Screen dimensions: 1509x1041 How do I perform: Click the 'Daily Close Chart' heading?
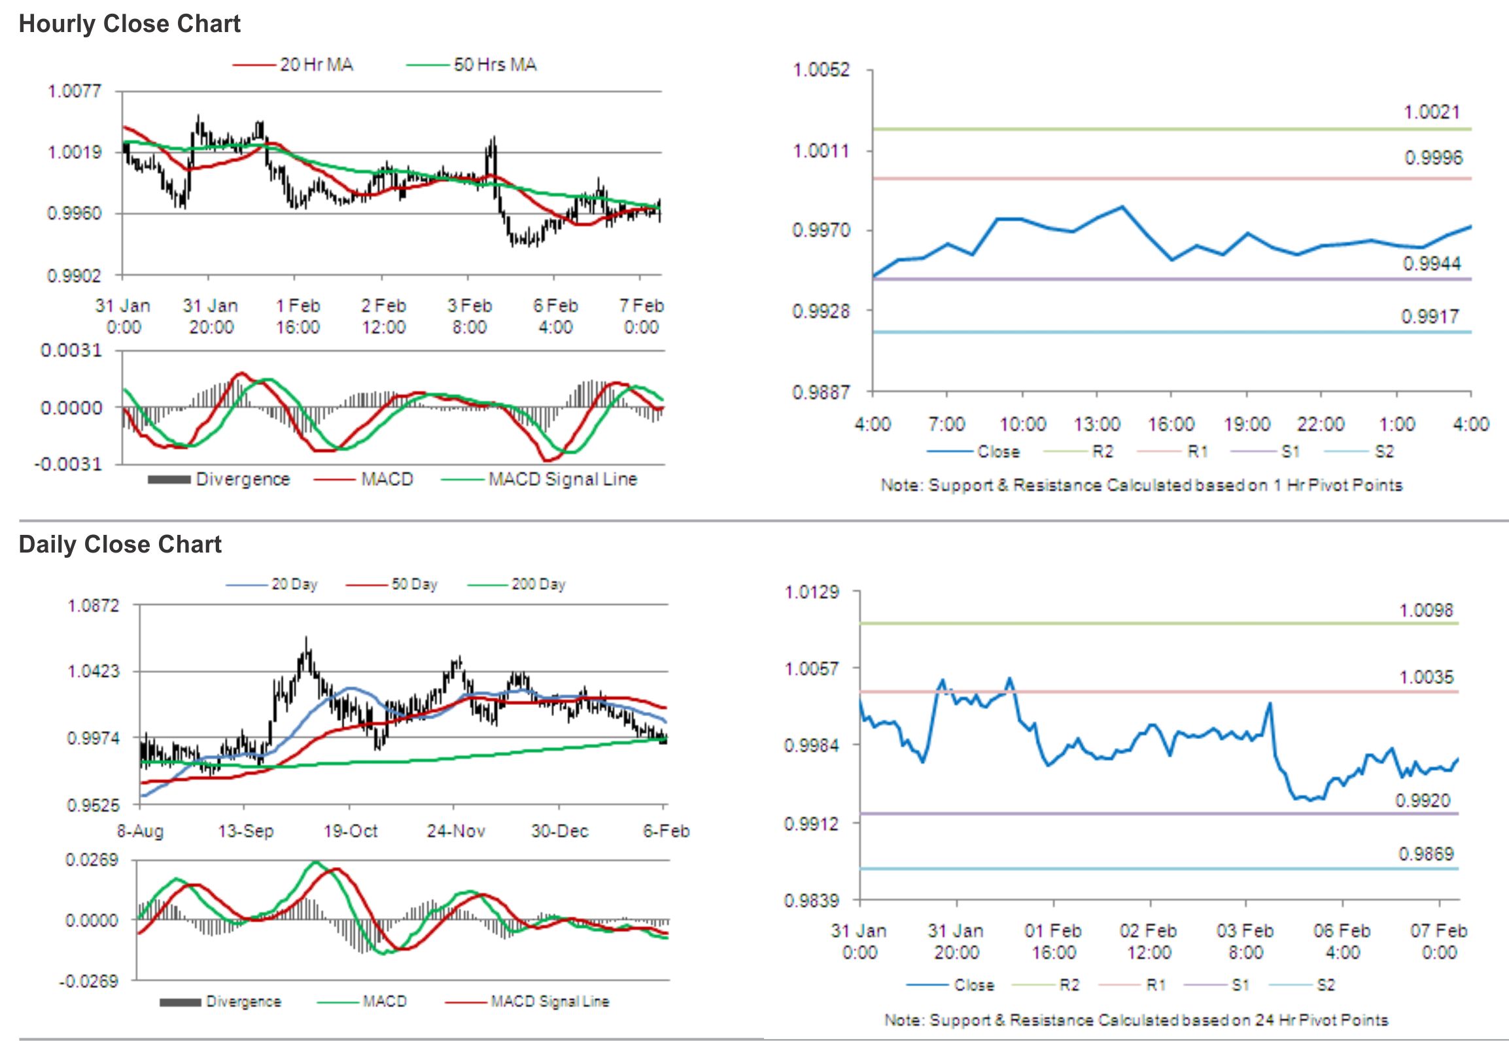(120, 544)
